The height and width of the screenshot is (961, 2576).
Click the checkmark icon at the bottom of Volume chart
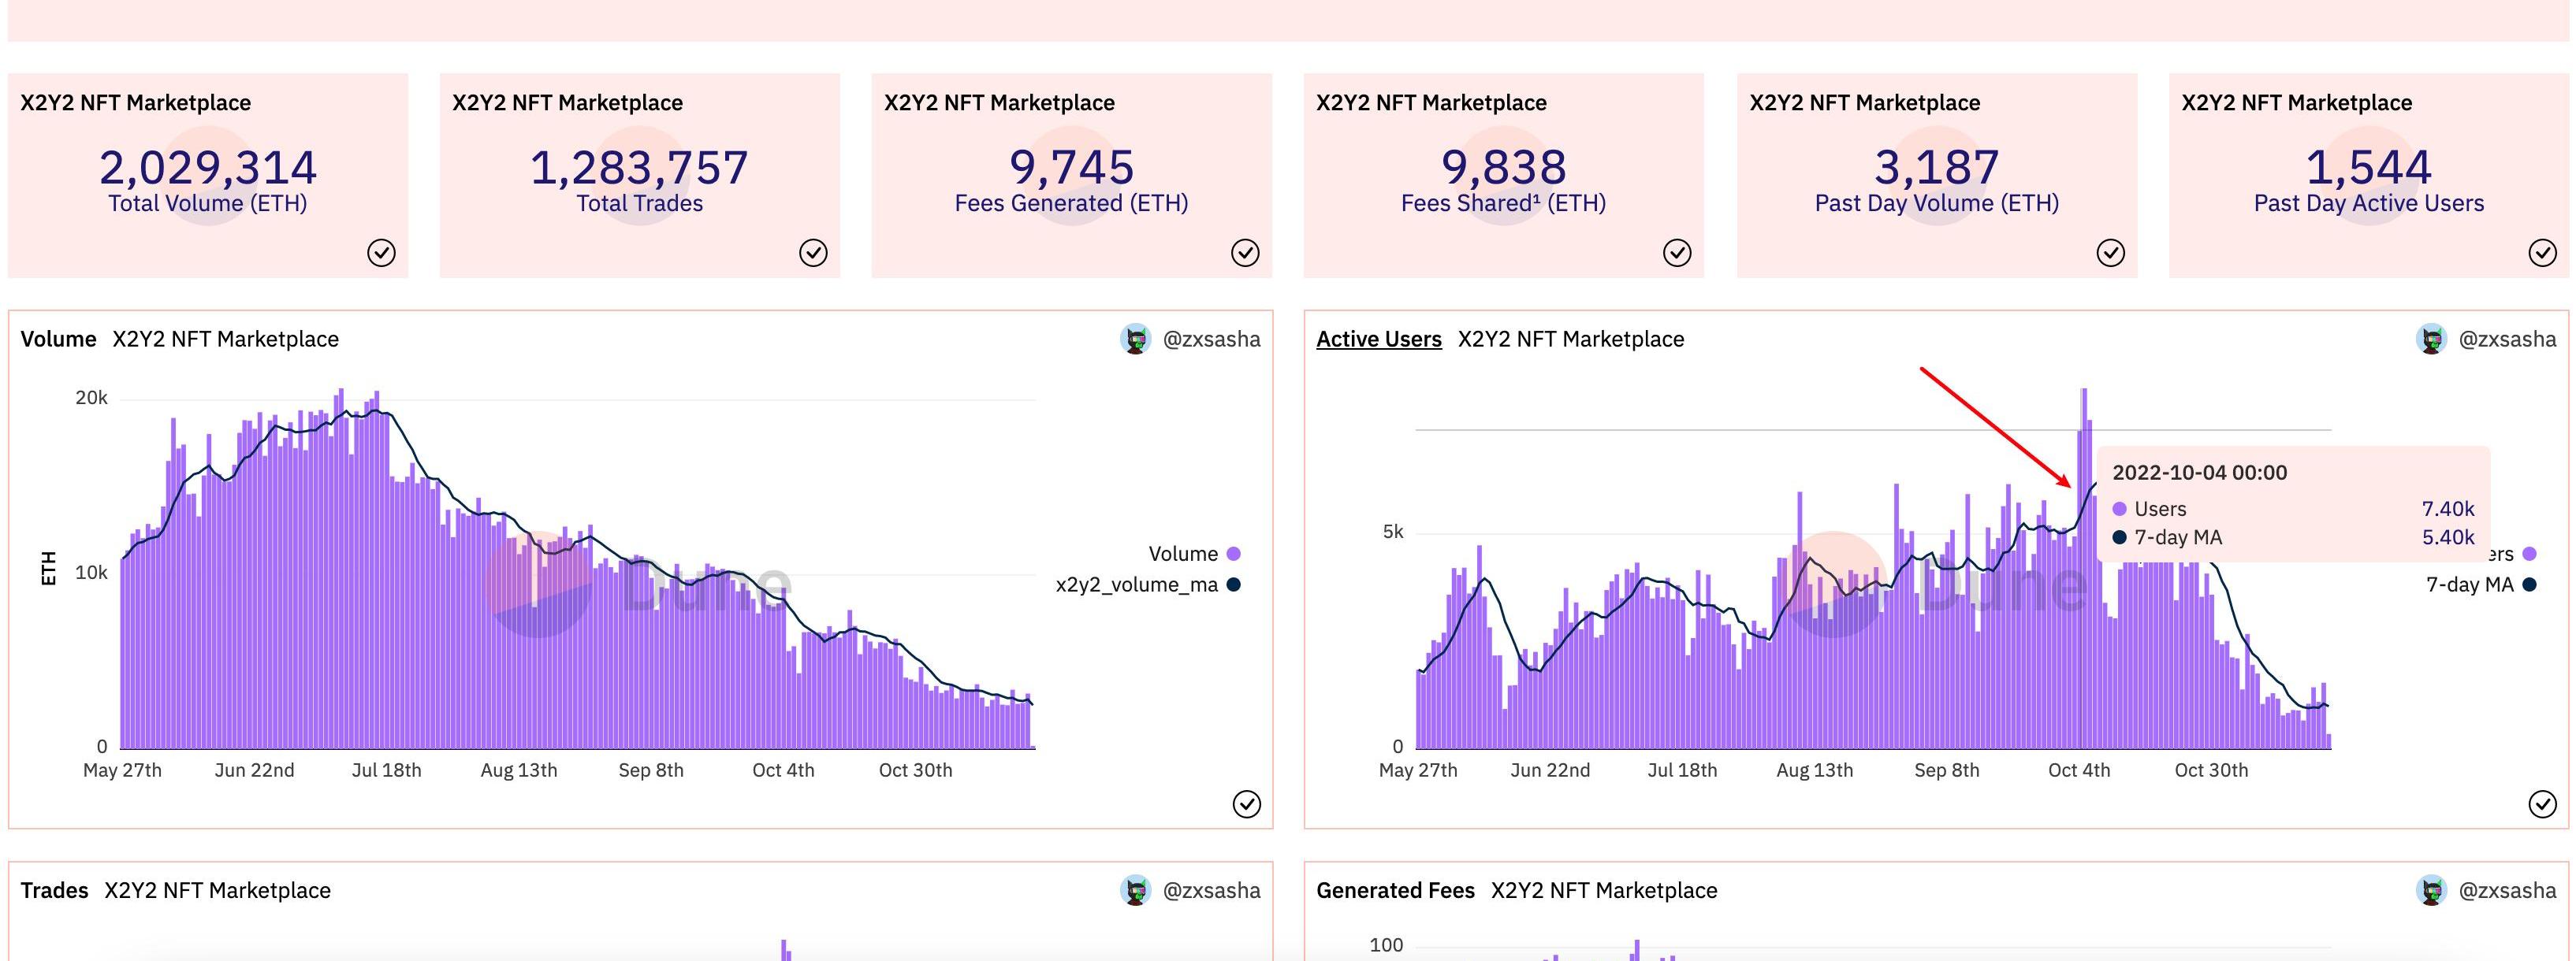(1246, 804)
